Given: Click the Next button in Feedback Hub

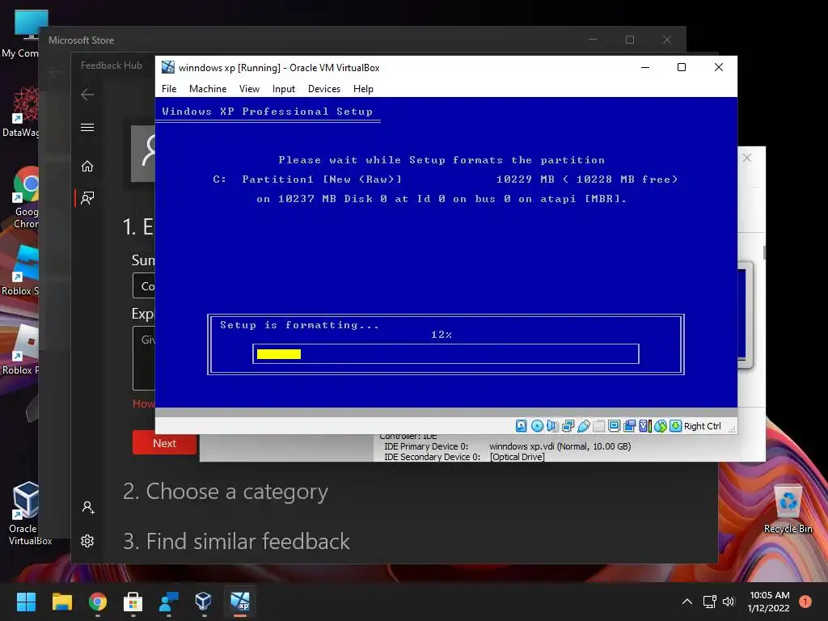Looking at the screenshot, I should point(164,443).
